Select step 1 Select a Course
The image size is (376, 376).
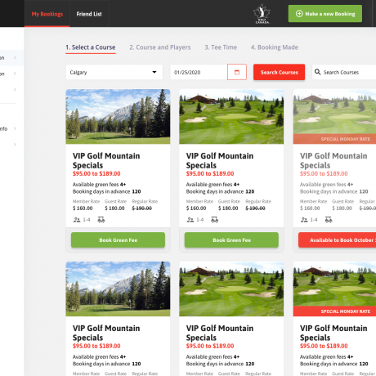pos(91,47)
